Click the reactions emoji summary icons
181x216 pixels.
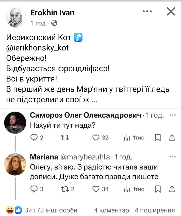14,210
